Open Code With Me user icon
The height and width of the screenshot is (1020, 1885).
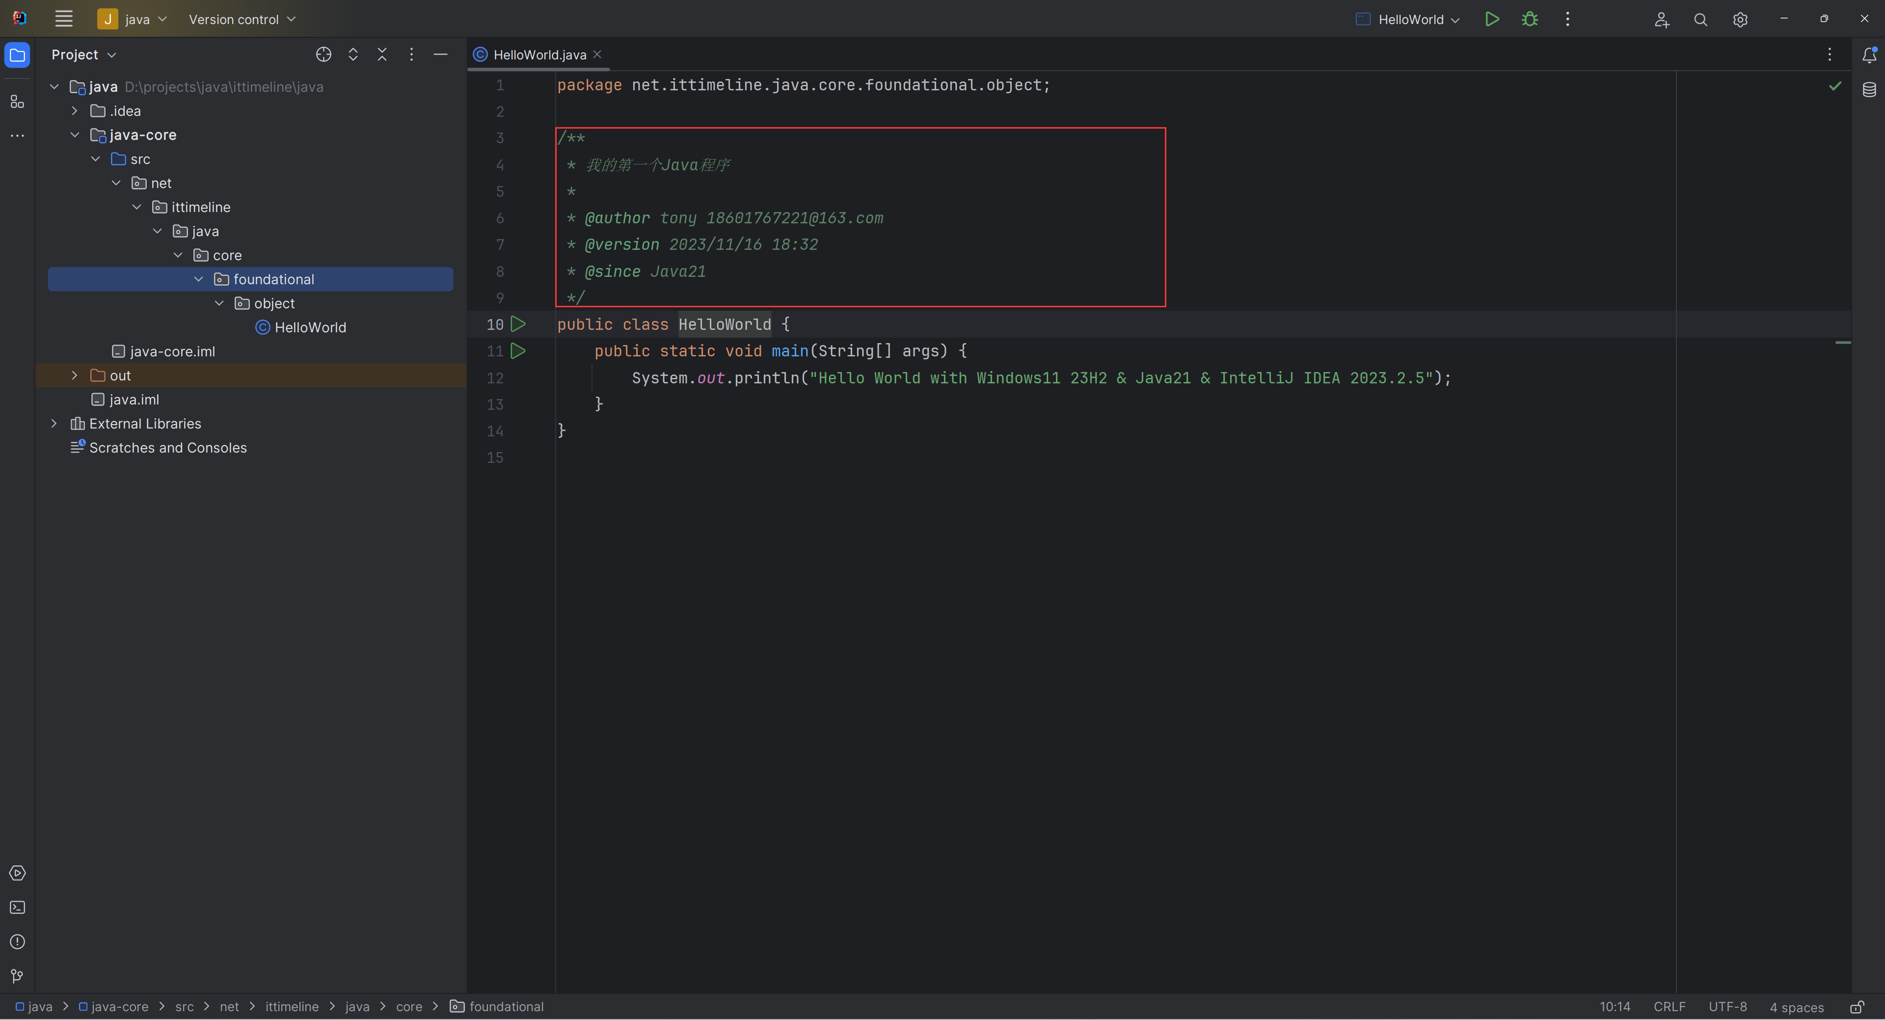[x=1662, y=20]
